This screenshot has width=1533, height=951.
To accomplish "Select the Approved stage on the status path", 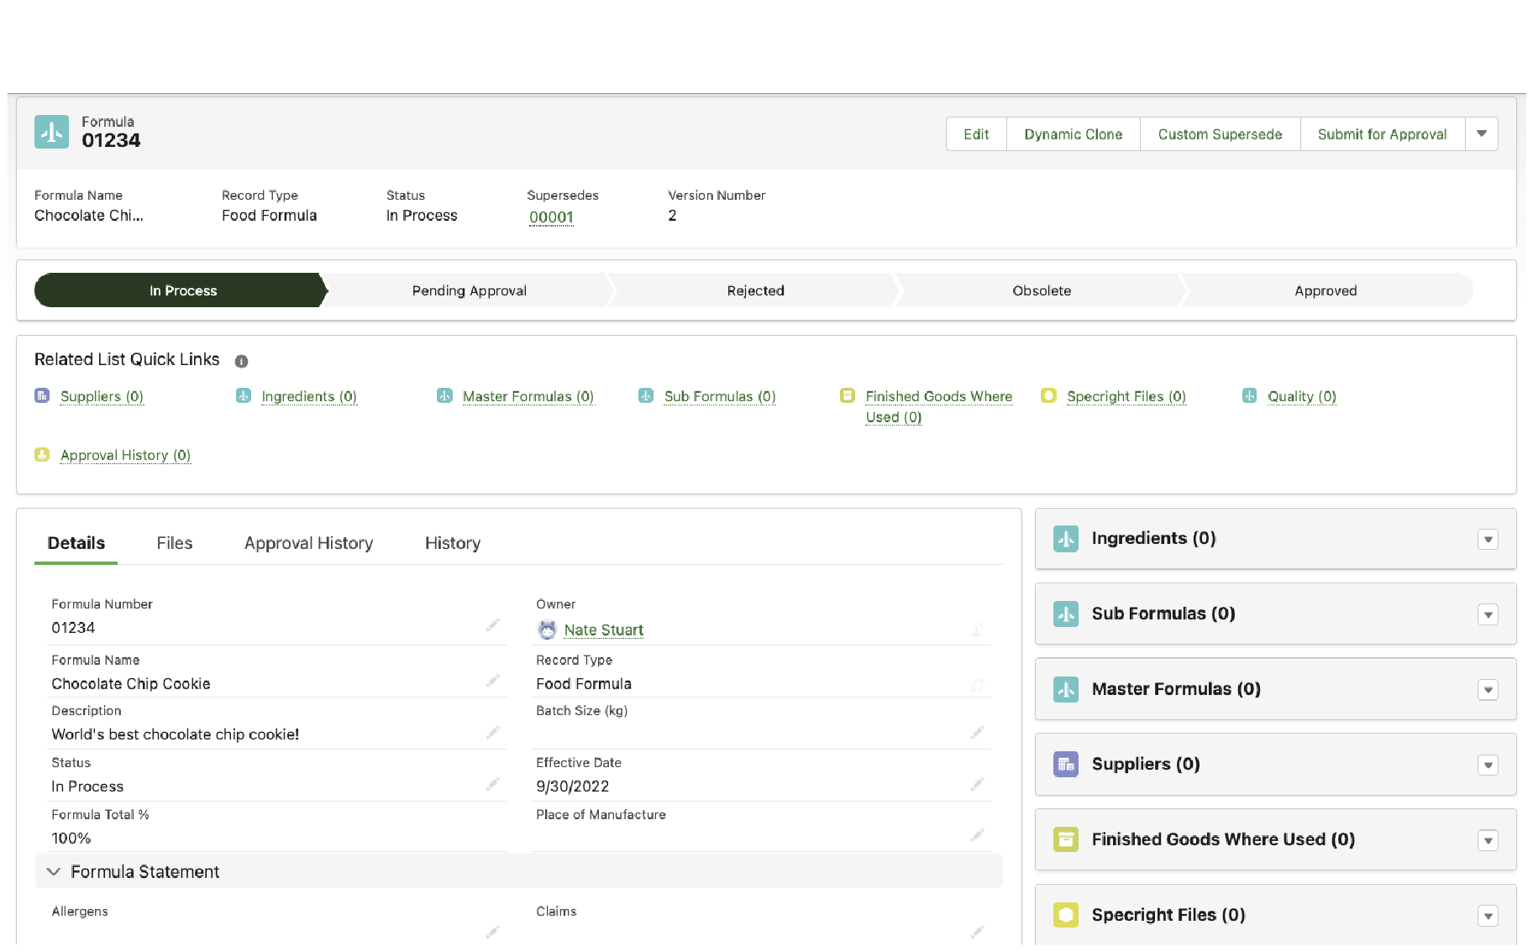I will 1326,290.
